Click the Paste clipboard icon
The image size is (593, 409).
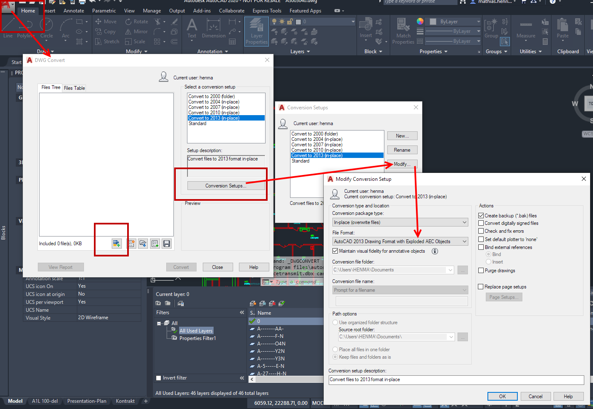[563, 28]
